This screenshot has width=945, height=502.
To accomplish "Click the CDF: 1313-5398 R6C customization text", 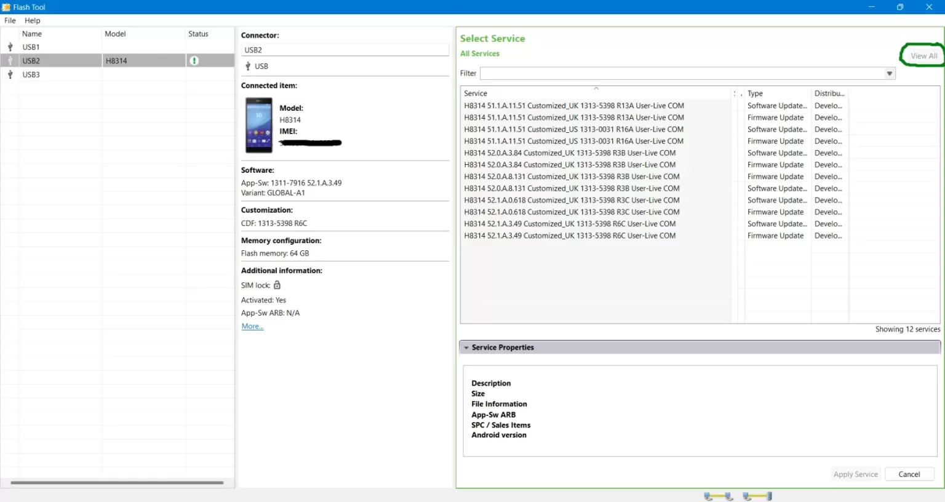I will 274,223.
